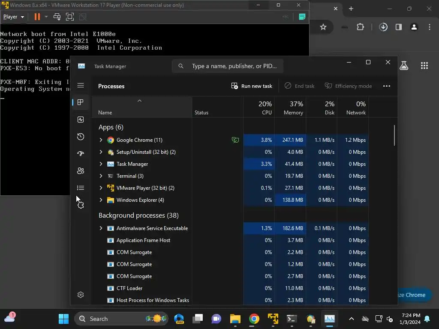Open Task Manager navigation hamburger menu
The height and width of the screenshot is (329, 439).
[x=81, y=85]
